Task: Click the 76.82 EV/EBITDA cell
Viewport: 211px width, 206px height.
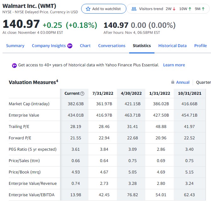Action: click(x=133, y=195)
